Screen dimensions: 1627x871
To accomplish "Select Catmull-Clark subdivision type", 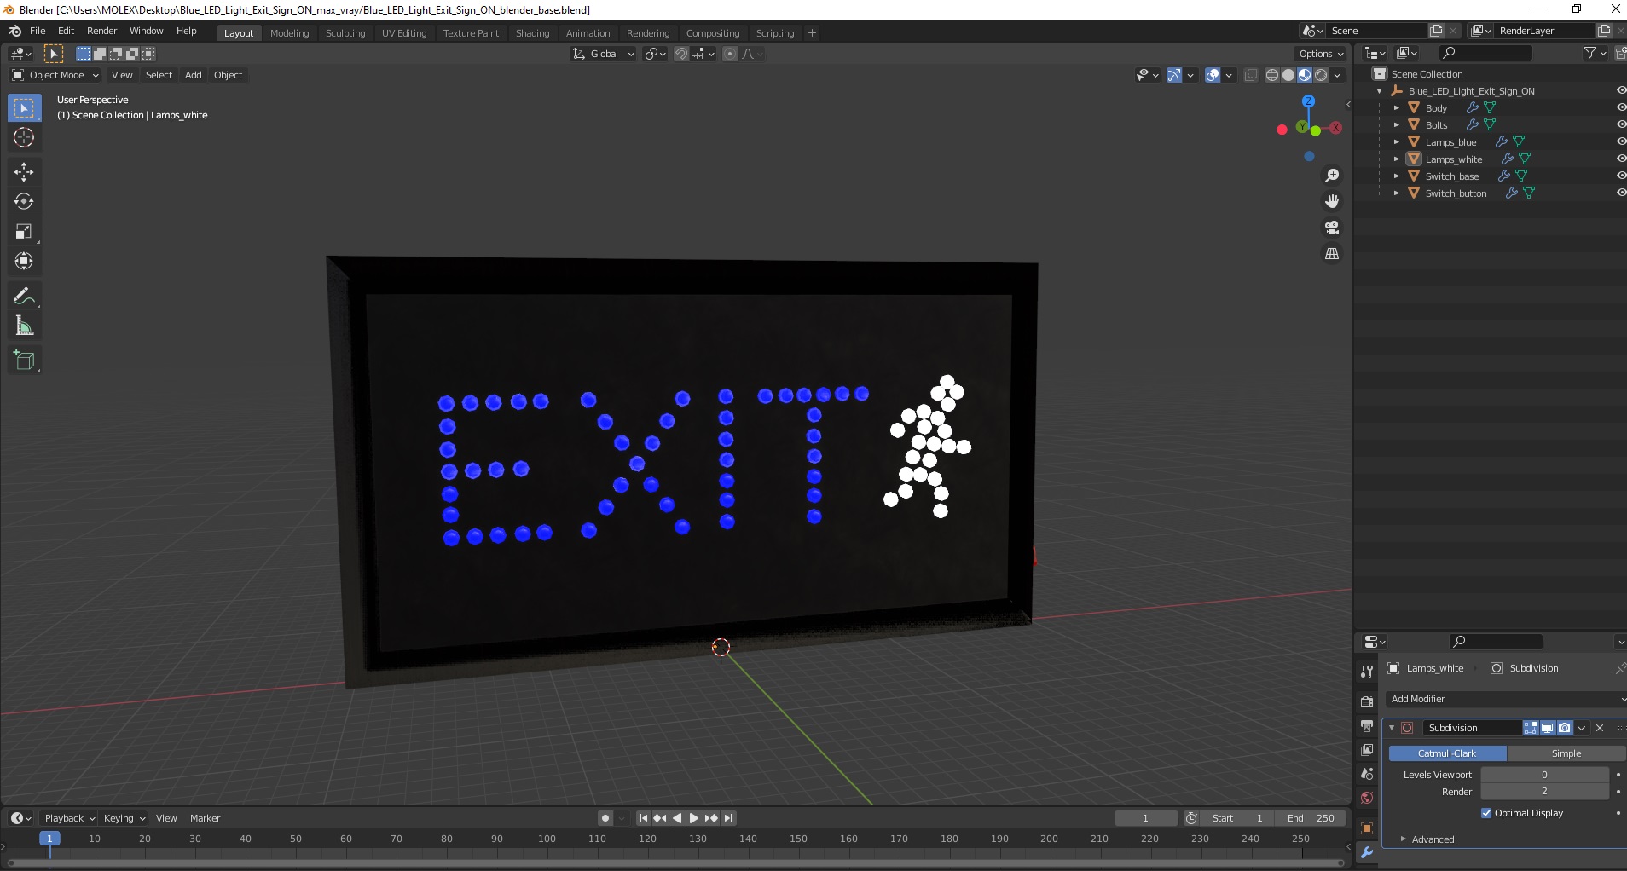I will tap(1447, 753).
